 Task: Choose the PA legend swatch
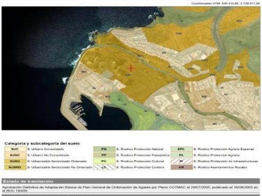coord(181,155)
